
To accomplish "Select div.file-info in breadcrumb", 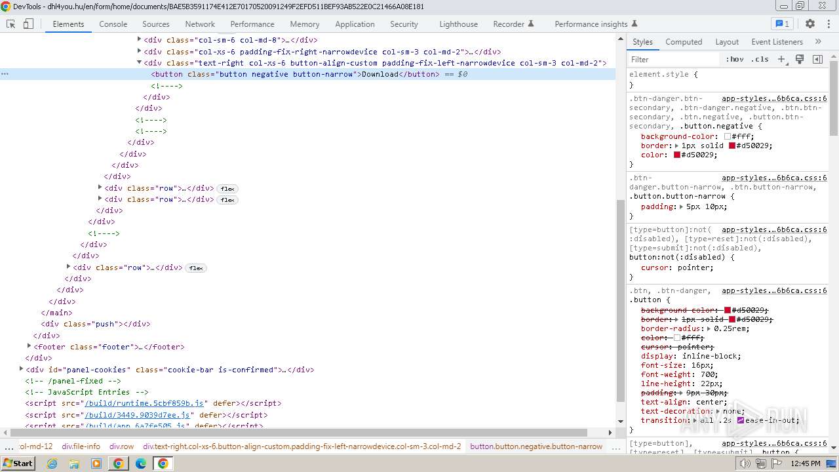I will pyautogui.click(x=81, y=446).
